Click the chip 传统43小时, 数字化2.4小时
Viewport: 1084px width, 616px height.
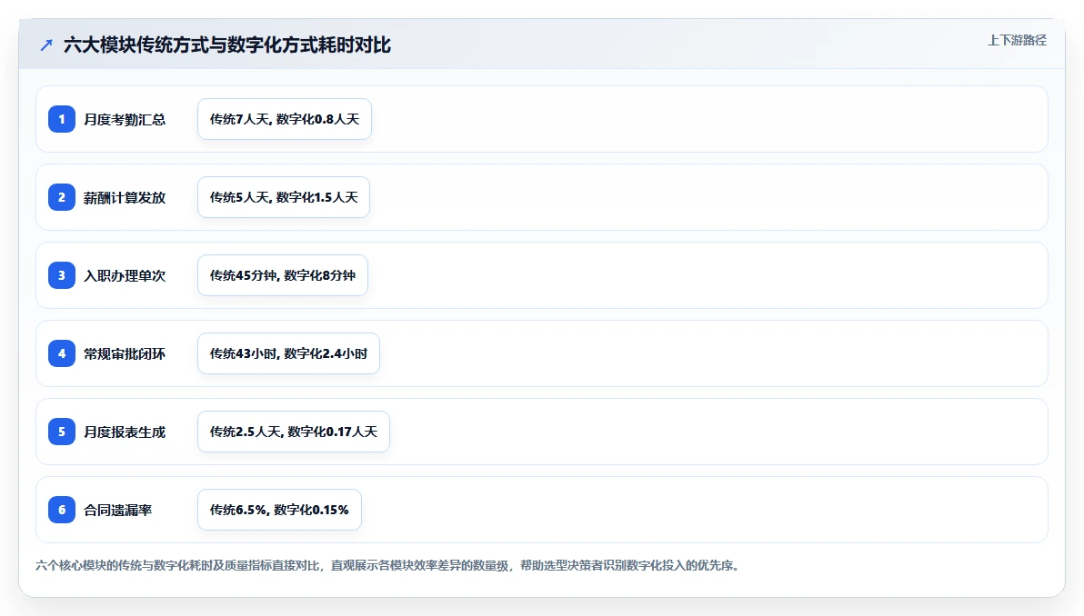(288, 353)
